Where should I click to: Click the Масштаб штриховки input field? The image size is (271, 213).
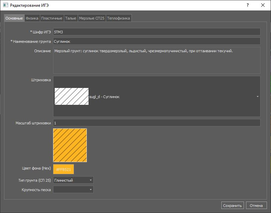(x=156, y=123)
